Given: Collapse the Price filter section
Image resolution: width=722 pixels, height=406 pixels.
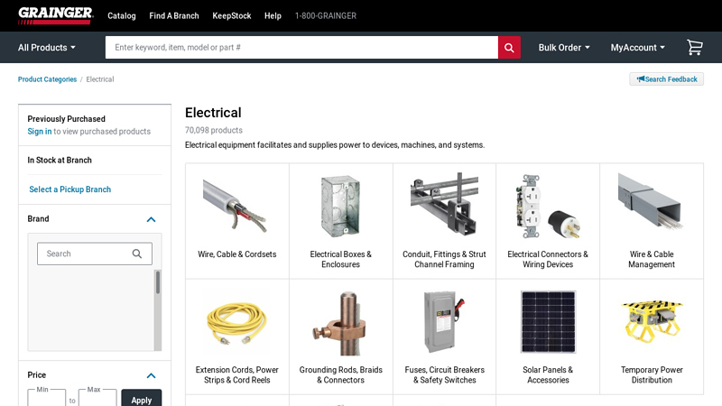Looking at the screenshot, I should (x=151, y=375).
